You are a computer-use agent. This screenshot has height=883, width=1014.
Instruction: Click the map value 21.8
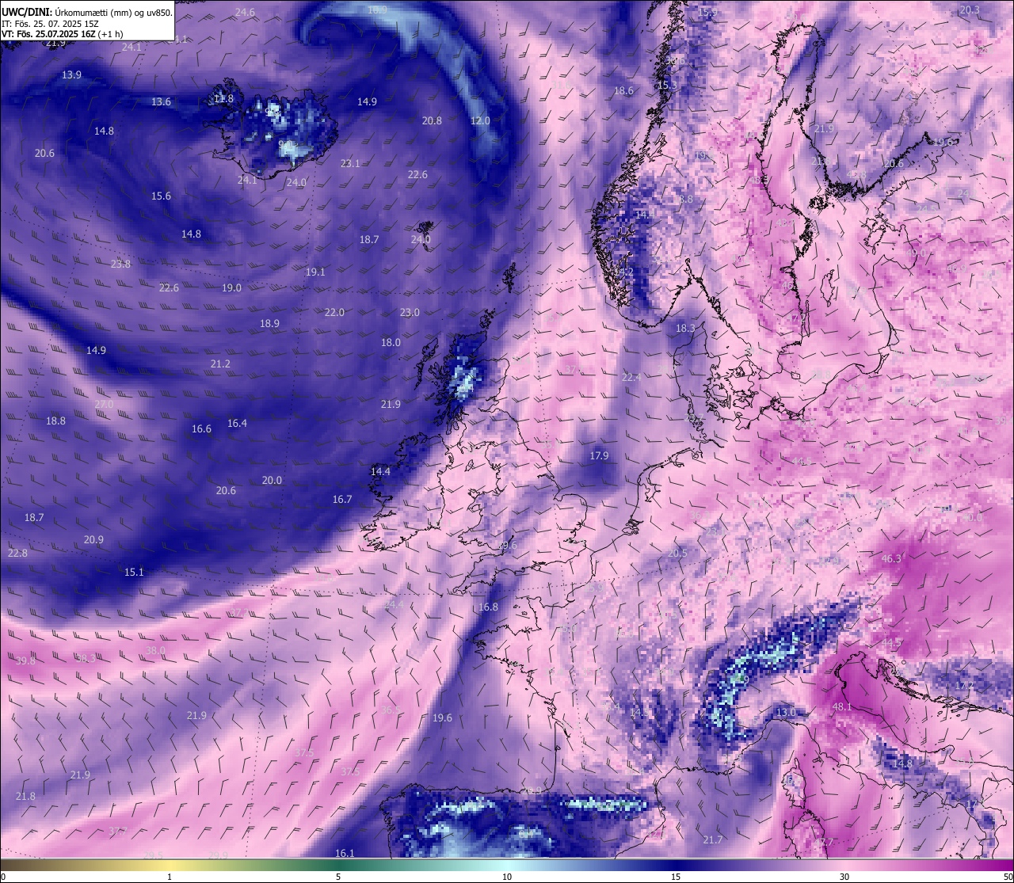[25, 796]
